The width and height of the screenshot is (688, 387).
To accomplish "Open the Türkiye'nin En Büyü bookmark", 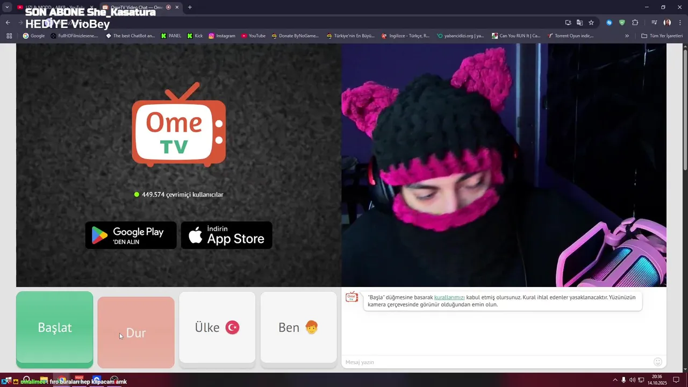I will [350, 36].
